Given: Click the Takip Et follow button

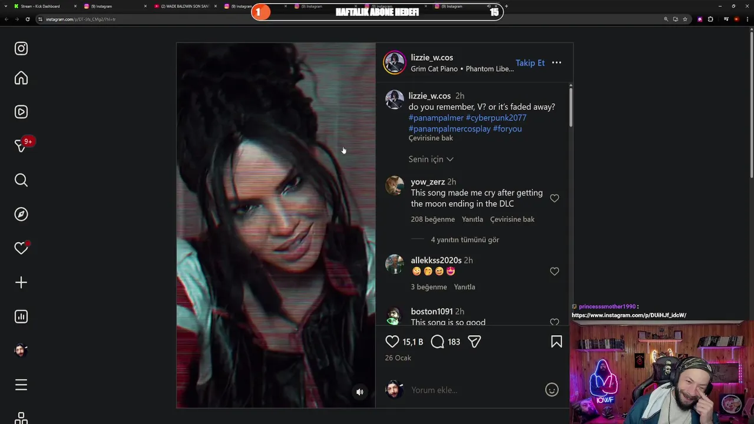Looking at the screenshot, I should (x=530, y=63).
